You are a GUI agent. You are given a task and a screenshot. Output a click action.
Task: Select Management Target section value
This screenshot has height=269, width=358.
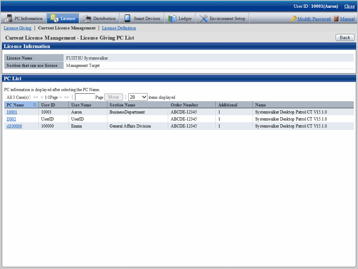[83, 65]
